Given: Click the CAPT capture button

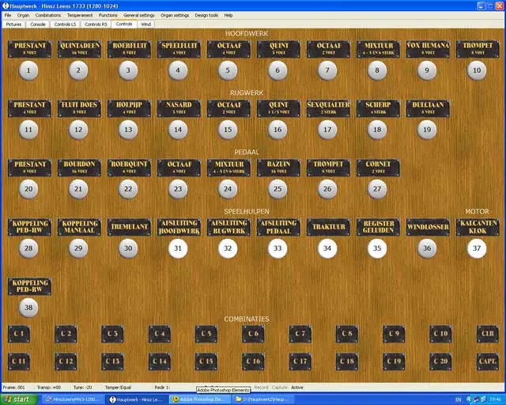Looking at the screenshot, I should pos(487,361).
